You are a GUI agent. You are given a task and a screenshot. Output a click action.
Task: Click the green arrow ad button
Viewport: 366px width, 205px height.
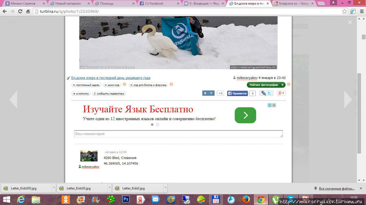(x=245, y=115)
